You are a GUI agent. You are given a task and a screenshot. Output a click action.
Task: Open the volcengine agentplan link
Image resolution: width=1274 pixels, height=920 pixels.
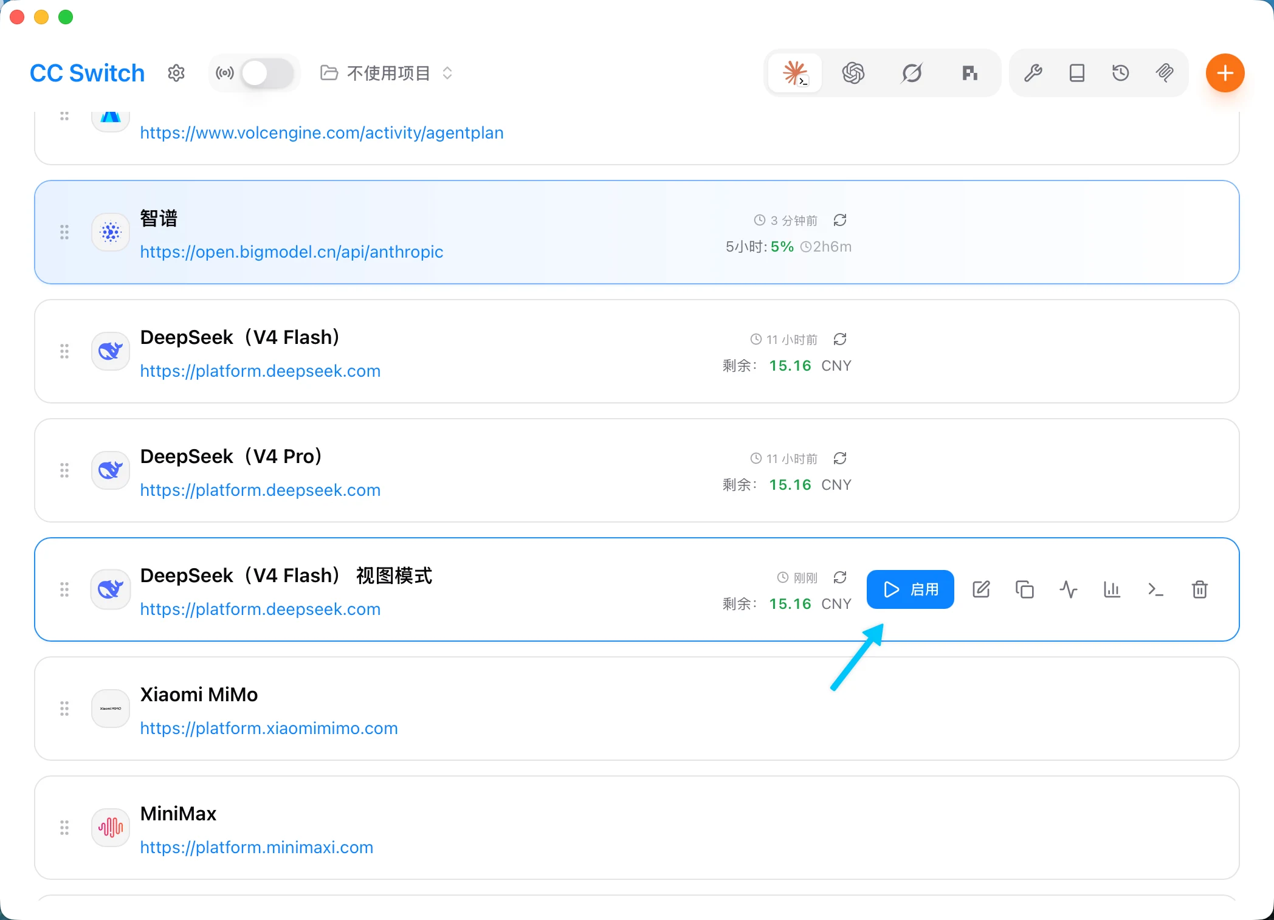(x=322, y=132)
